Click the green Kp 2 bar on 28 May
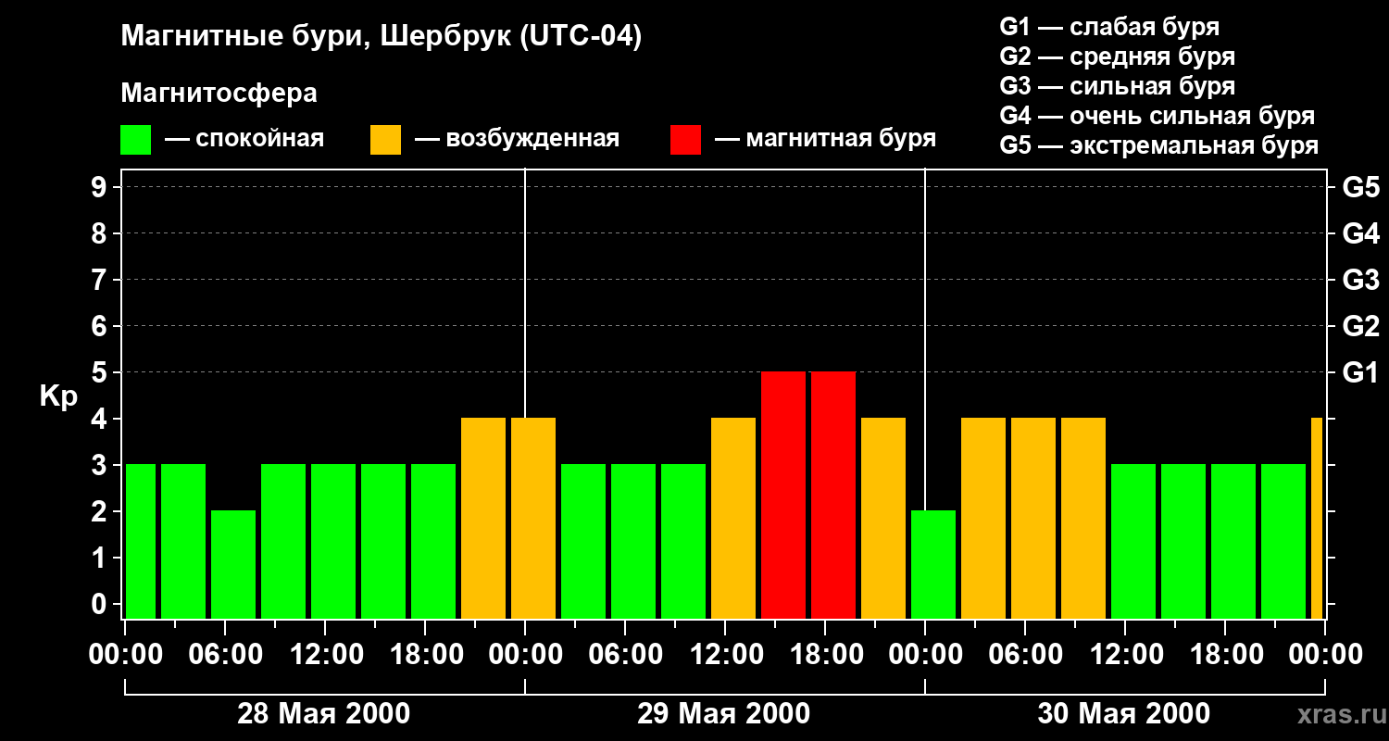The height and width of the screenshot is (741, 1389). 233,565
